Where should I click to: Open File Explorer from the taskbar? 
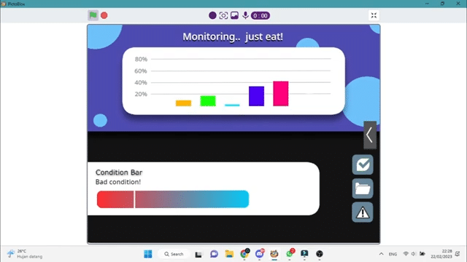pos(229,254)
